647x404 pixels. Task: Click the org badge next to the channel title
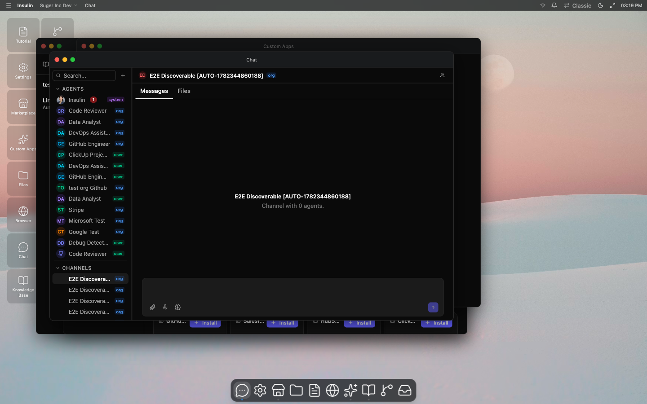[x=271, y=75]
